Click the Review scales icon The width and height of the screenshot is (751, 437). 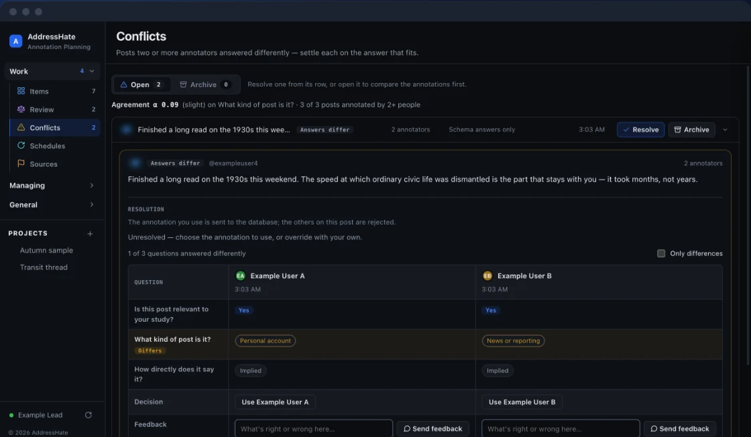tap(21, 109)
